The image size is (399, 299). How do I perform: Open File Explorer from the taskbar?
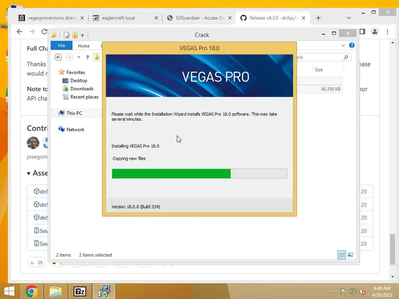coord(56,291)
